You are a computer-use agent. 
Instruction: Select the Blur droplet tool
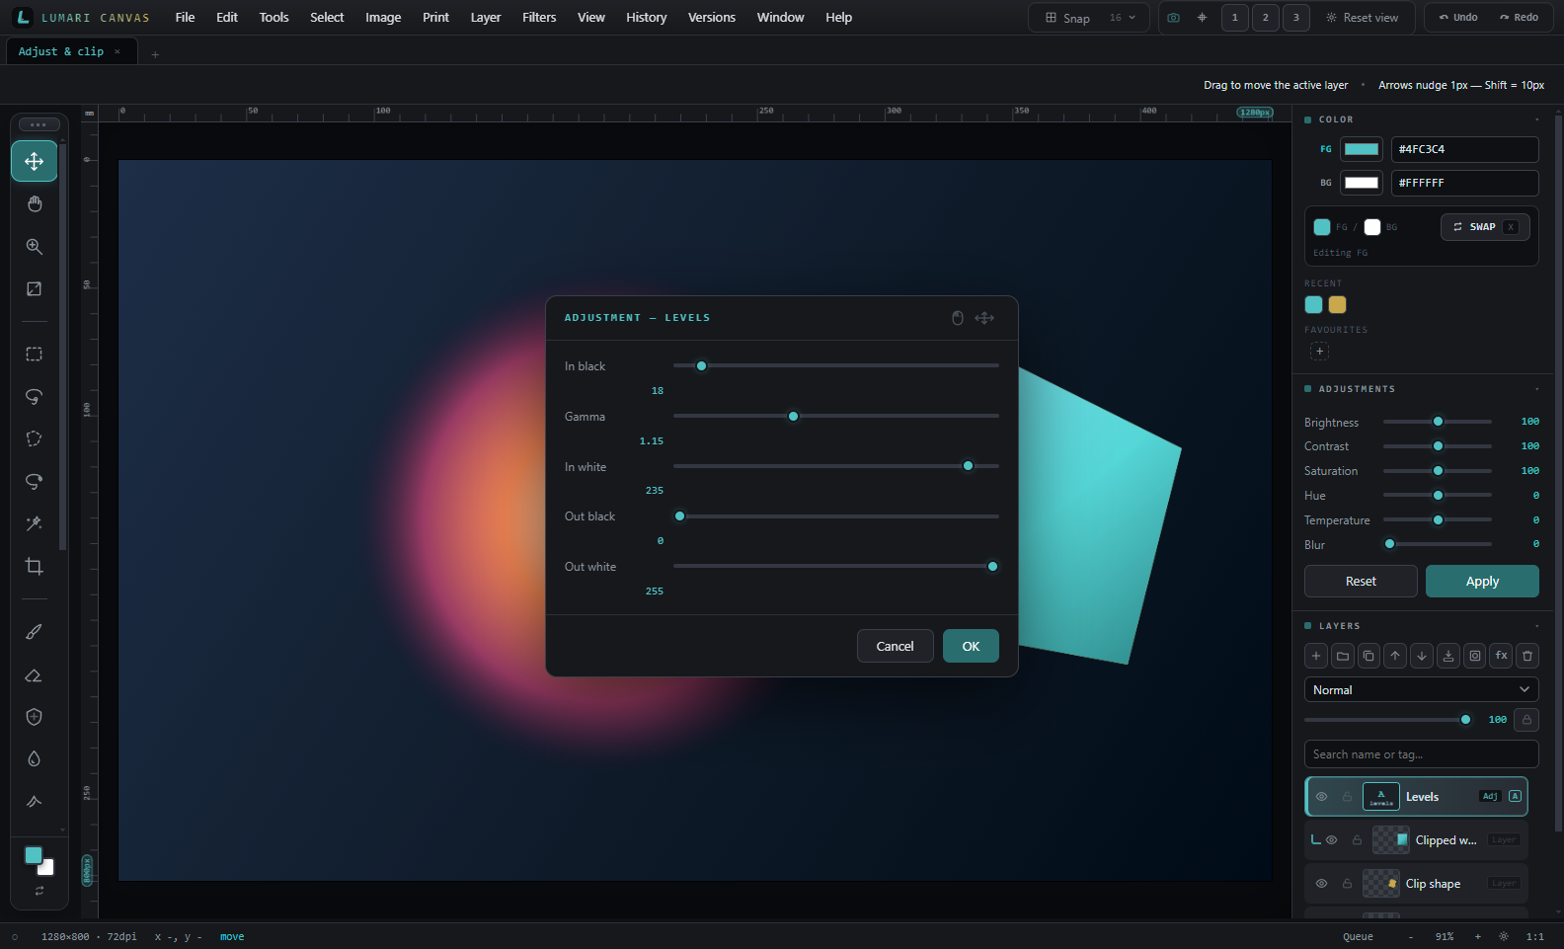click(x=35, y=758)
